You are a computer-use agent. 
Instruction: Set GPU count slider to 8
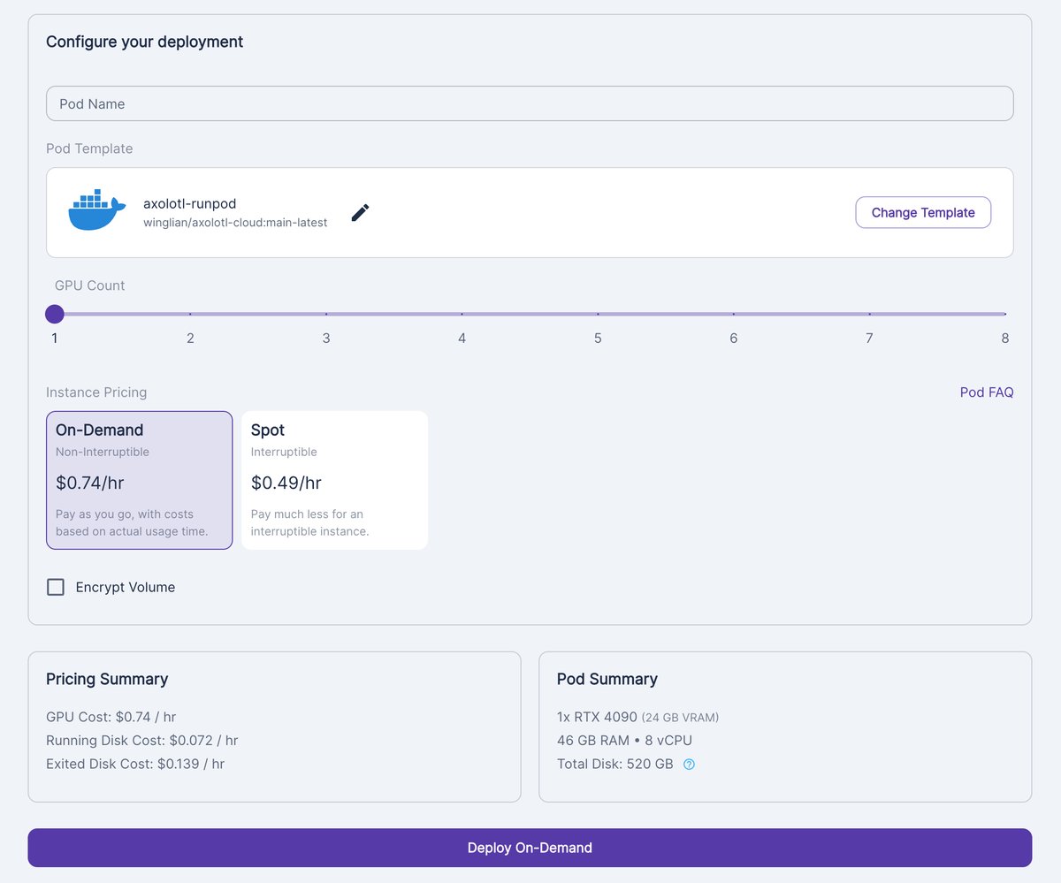point(1004,314)
